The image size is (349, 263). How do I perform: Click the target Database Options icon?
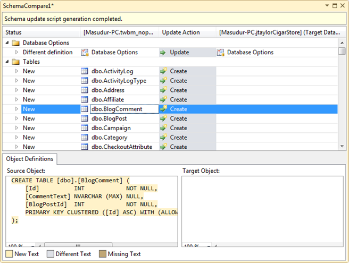(x=220, y=52)
